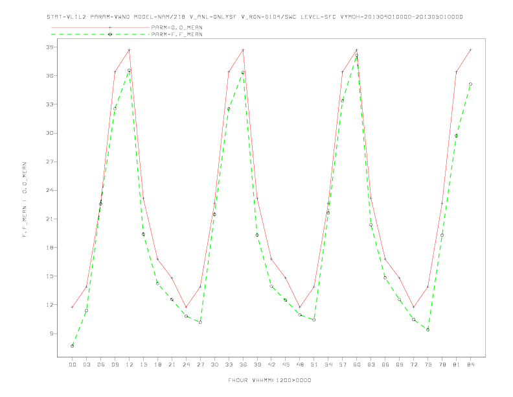Click the x-axis forecast hour label 84
Screen dimensions: 513x397
click(x=471, y=365)
